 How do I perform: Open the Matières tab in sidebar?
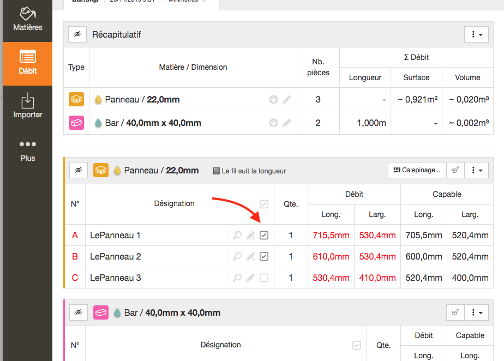click(27, 19)
